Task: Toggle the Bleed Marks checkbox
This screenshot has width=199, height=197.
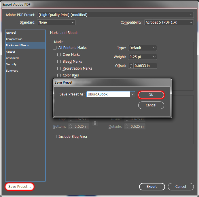Action: [59, 62]
